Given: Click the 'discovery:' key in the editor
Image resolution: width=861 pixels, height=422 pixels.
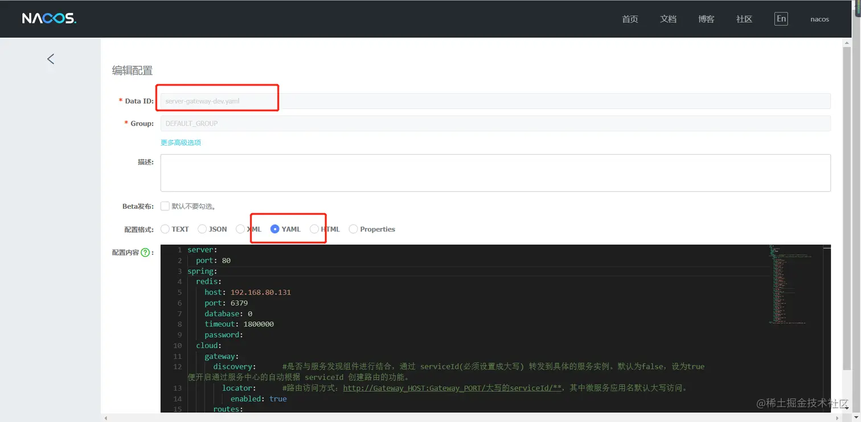Looking at the screenshot, I should tap(235, 367).
